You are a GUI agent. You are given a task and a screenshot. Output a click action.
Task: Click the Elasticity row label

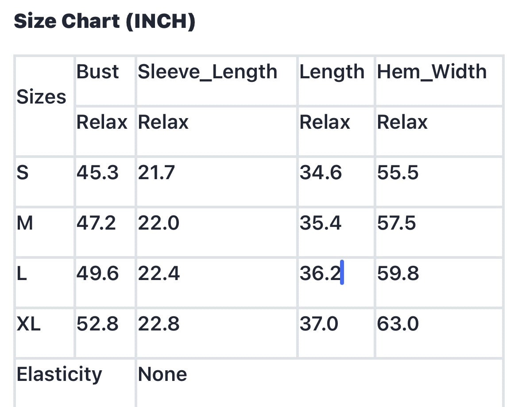point(59,375)
